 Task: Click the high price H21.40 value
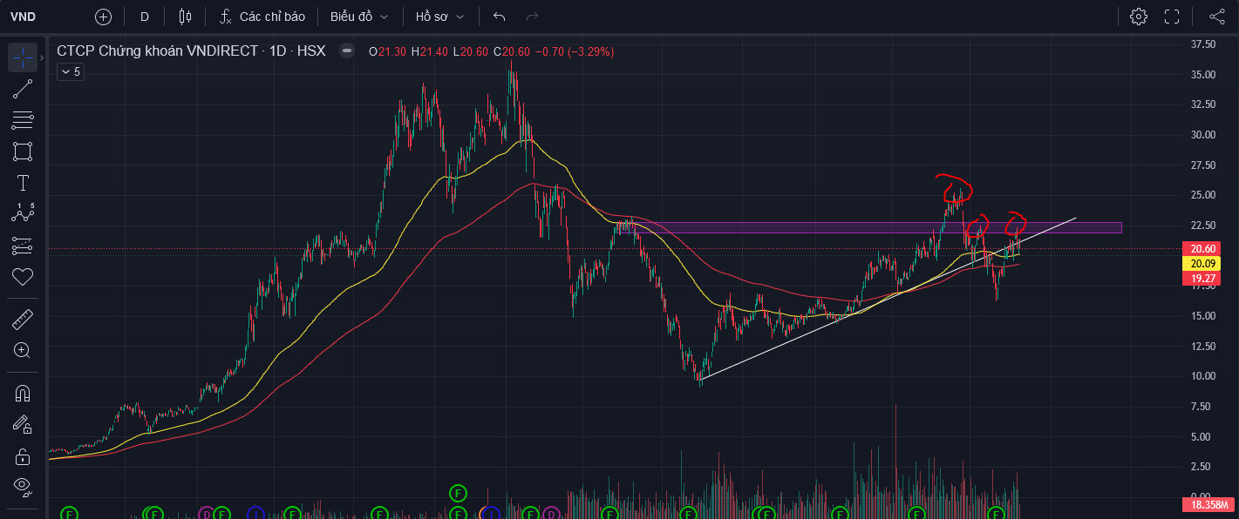430,51
